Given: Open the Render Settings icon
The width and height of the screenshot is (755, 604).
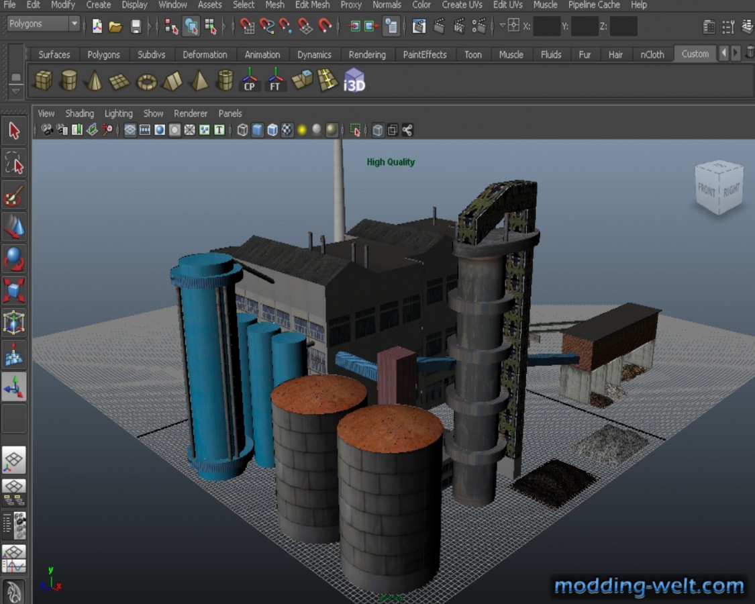Looking at the screenshot, I should point(479,26).
